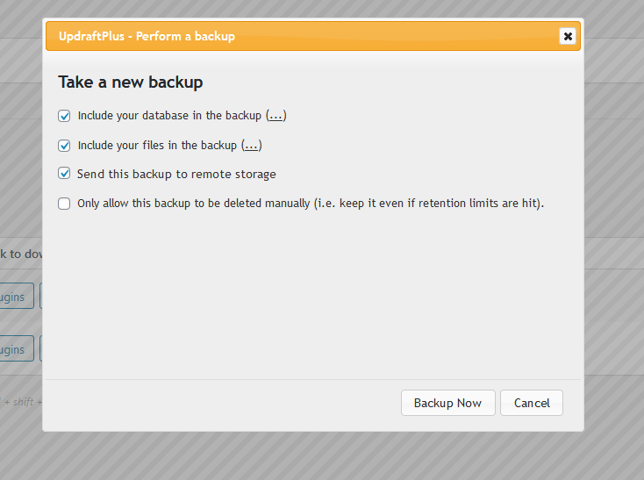Click the cut-off button beside lower Plugins

[x=40, y=348]
